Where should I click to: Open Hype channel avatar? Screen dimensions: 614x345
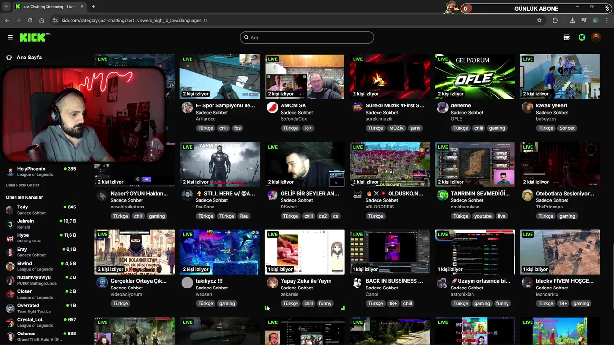(x=10, y=238)
